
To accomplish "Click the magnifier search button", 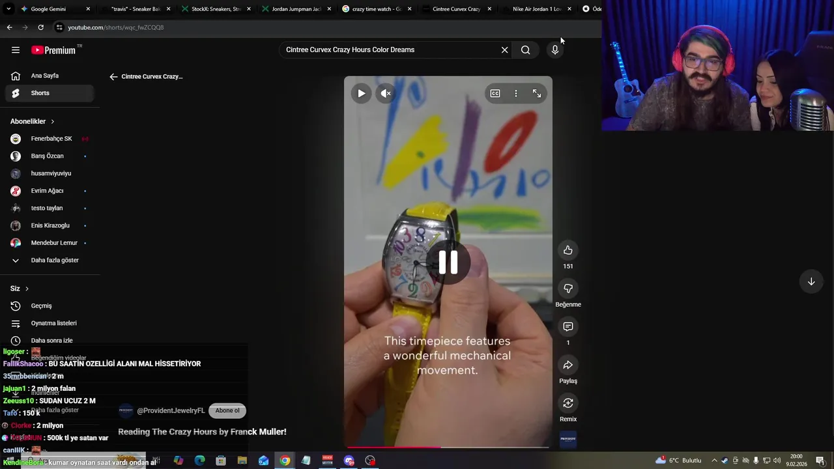I will [x=525, y=50].
